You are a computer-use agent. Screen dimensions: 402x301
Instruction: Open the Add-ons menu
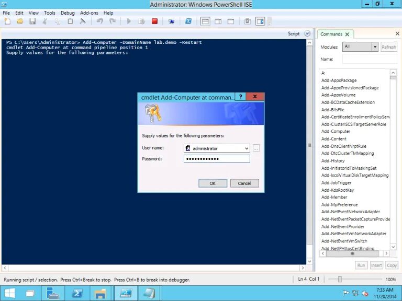[x=89, y=13]
